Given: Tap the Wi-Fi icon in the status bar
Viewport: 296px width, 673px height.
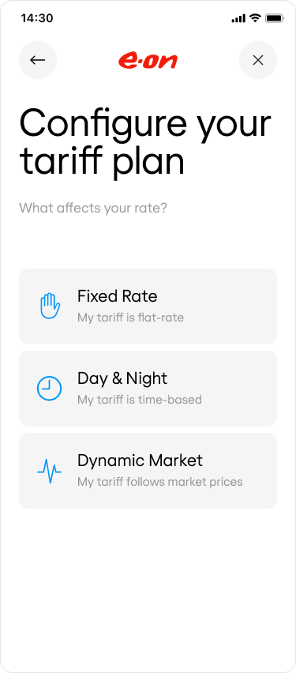Looking at the screenshot, I should coord(255,18).
